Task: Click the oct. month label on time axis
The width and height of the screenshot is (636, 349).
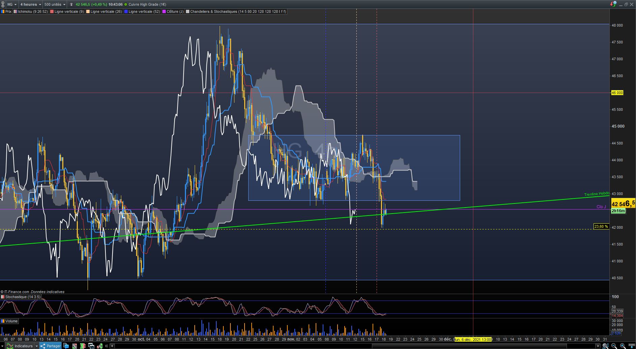Action: coord(141,339)
